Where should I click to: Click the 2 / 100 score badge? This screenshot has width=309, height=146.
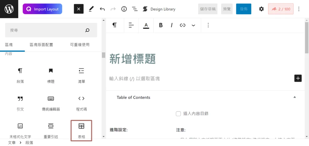(281, 9)
